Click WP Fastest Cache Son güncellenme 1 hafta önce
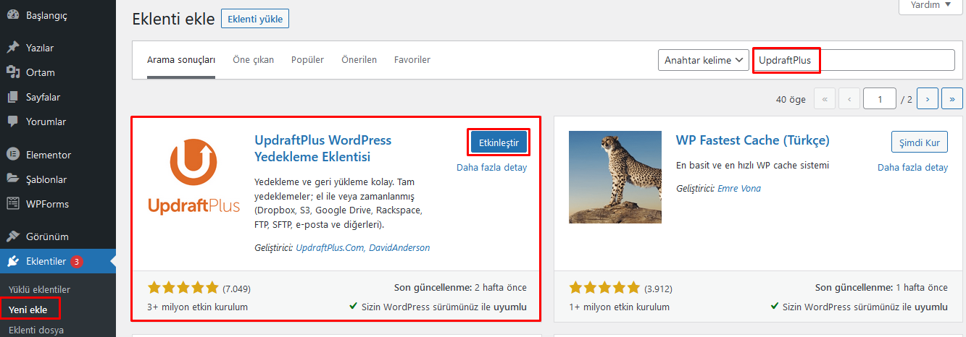This screenshot has width=966, height=337. click(881, 287)
